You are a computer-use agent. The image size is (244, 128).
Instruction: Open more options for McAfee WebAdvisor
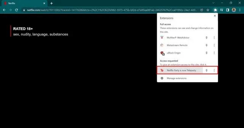coord(214,37)
